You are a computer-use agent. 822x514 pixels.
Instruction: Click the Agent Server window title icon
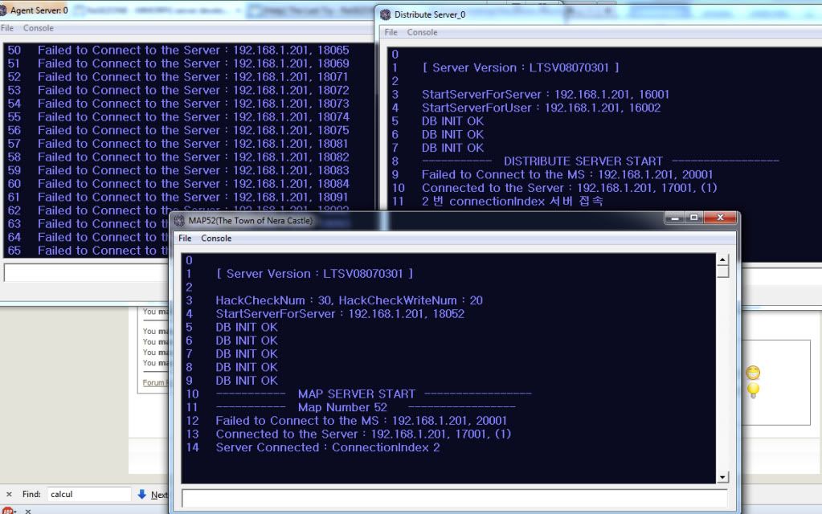(5, 10)
